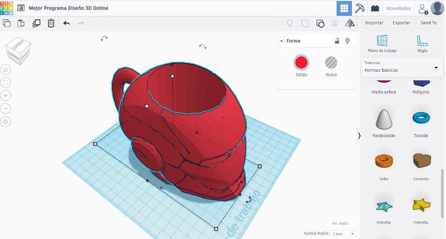Image resolution: width=446 pixels, height=239 pixels.
Task: Click the Exportar button
Action: (x=401, y=23)
